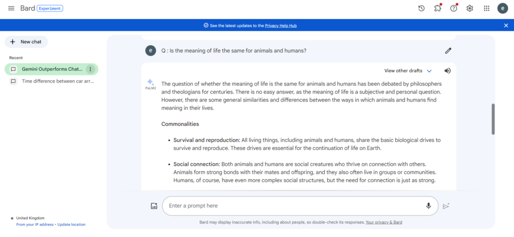Screen dimensions: 514x237
Task: Open the Google apps grid
Action: pos(486,9)
